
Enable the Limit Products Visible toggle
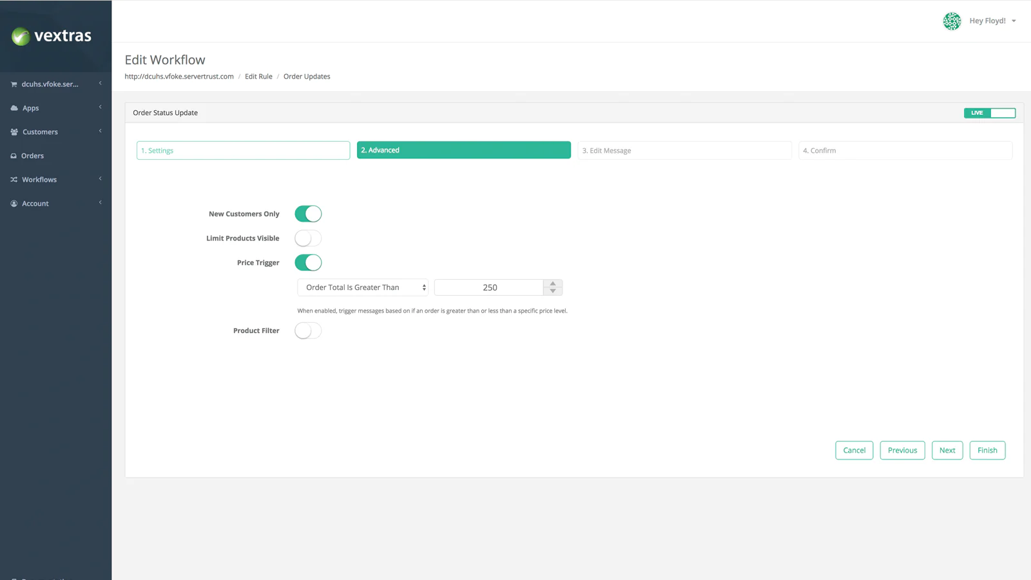pos(308,238)
